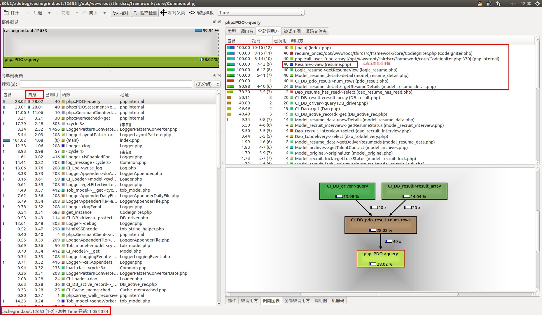Select the Logger->log function row

(x=109, y=146)
